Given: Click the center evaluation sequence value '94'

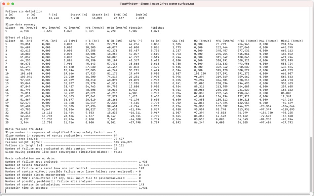Looking at the screenshot, I should [x=116, y=136].
